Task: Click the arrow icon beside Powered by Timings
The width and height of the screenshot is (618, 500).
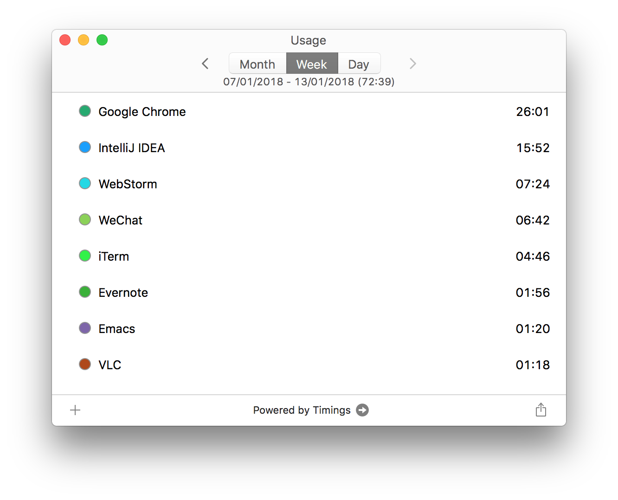Action: click(362, 410)
